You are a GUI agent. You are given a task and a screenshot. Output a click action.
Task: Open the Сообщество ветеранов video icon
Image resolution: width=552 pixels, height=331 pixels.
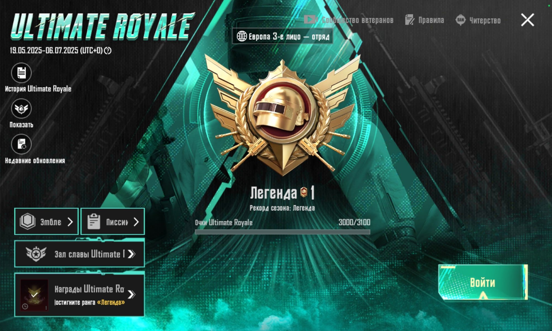coord(310,20)
